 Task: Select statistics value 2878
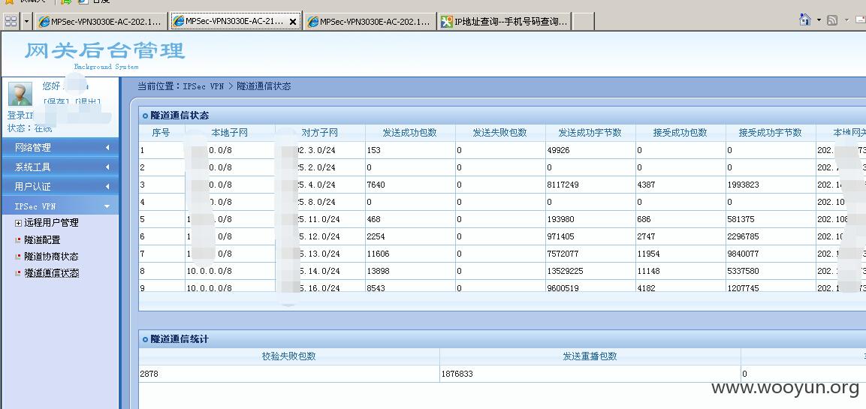[x=149, y=374]
